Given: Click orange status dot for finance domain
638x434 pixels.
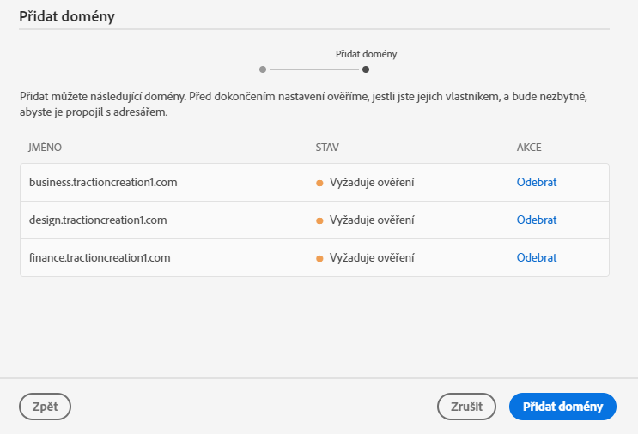Looking at the screenshot, I should (319, 258).
